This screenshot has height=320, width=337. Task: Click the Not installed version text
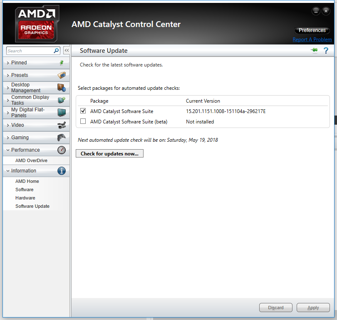point(200,122)
